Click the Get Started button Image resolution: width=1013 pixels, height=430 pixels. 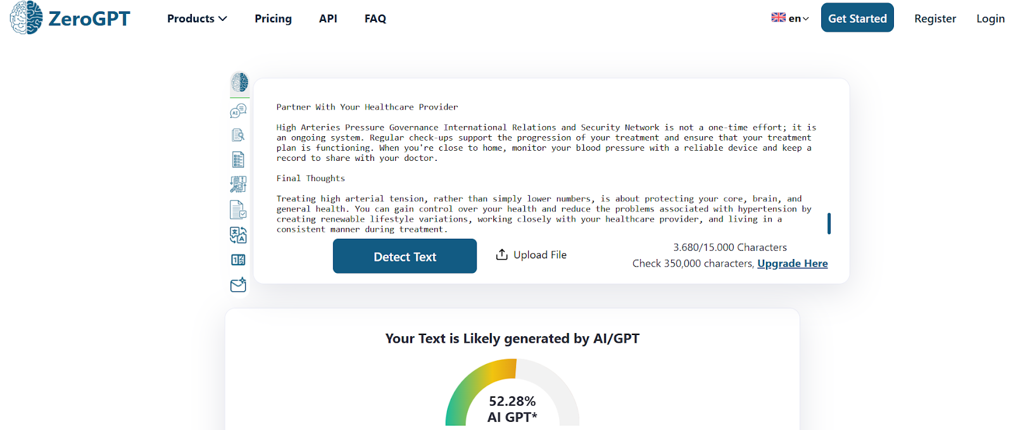point(857,18)
